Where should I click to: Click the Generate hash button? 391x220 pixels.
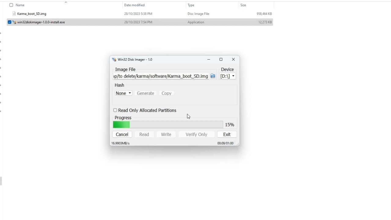(x=145, y=93)
